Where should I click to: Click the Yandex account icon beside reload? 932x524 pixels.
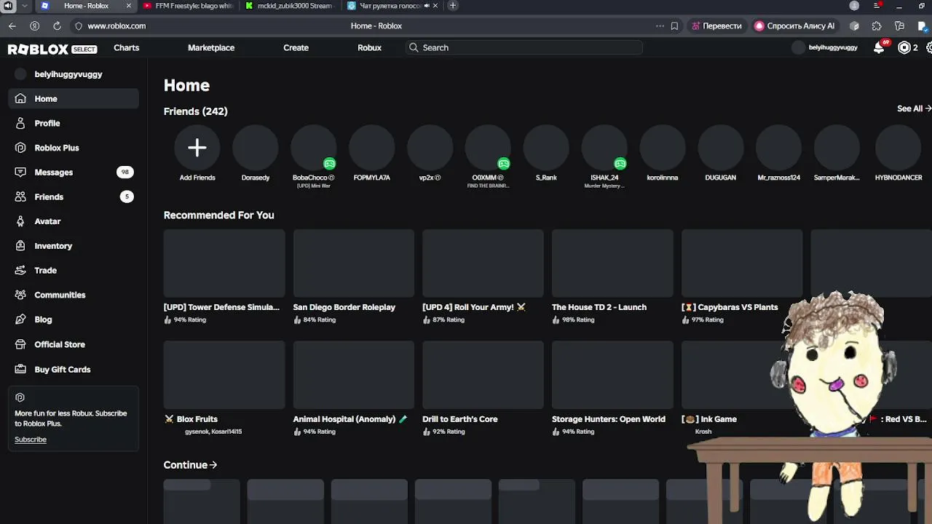click(34, 26)
